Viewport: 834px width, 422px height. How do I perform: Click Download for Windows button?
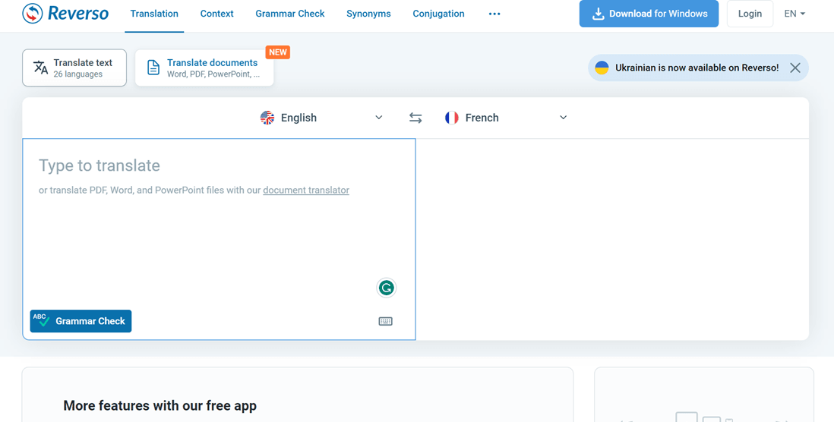[x=649, y=14]
